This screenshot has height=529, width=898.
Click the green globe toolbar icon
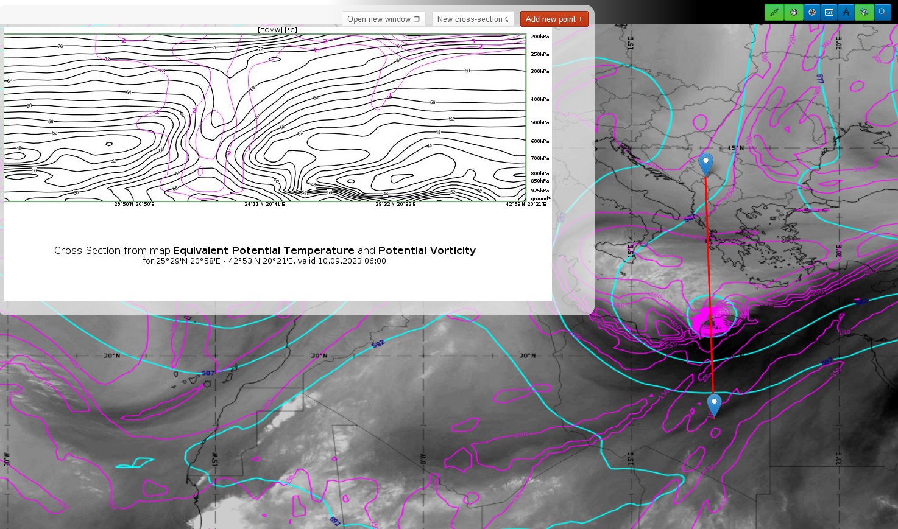pos(793,12)
